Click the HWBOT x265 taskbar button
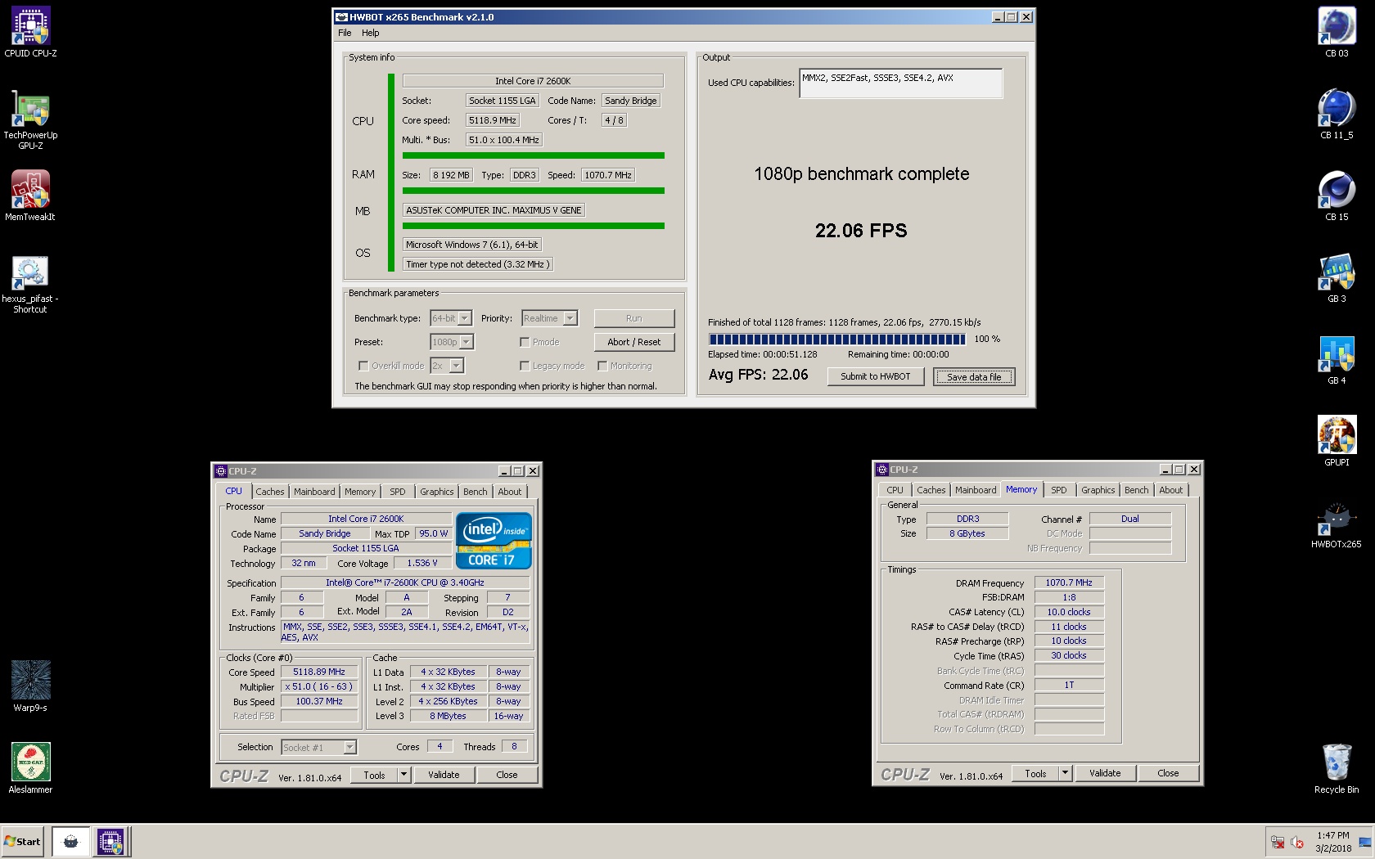 click(71, 841)
